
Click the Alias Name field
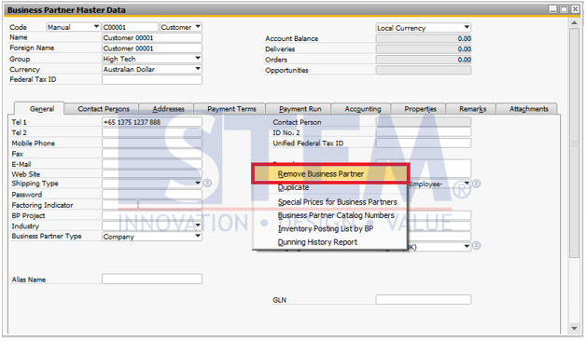click(152, 279)
